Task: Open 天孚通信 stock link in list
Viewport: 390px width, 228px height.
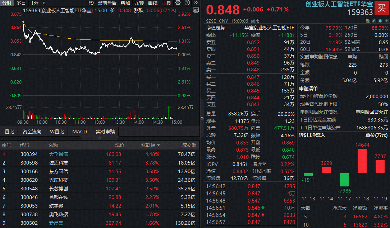Action: [x=58, y=154]
